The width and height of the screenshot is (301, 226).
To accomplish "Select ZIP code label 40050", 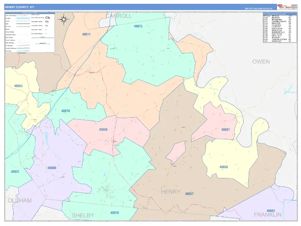I will pyautogui.click(x=103, y=129).
